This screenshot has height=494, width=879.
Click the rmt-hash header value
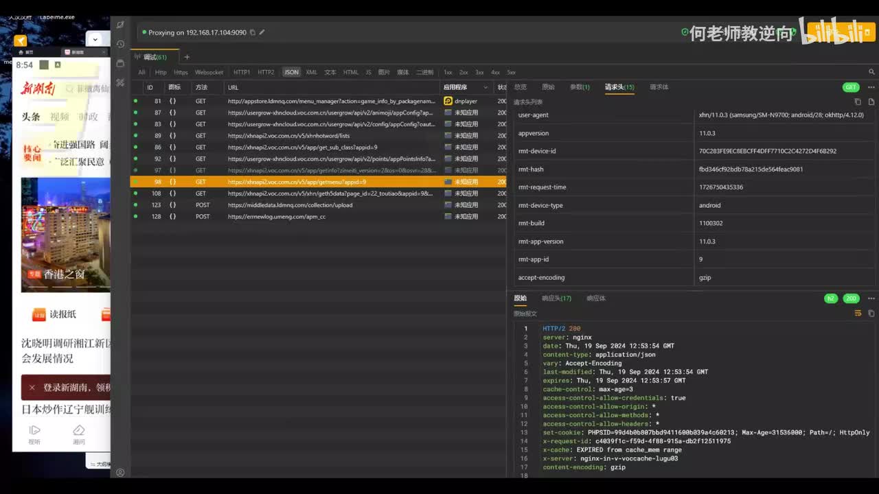pyautogui.click(x=751, y=169)
